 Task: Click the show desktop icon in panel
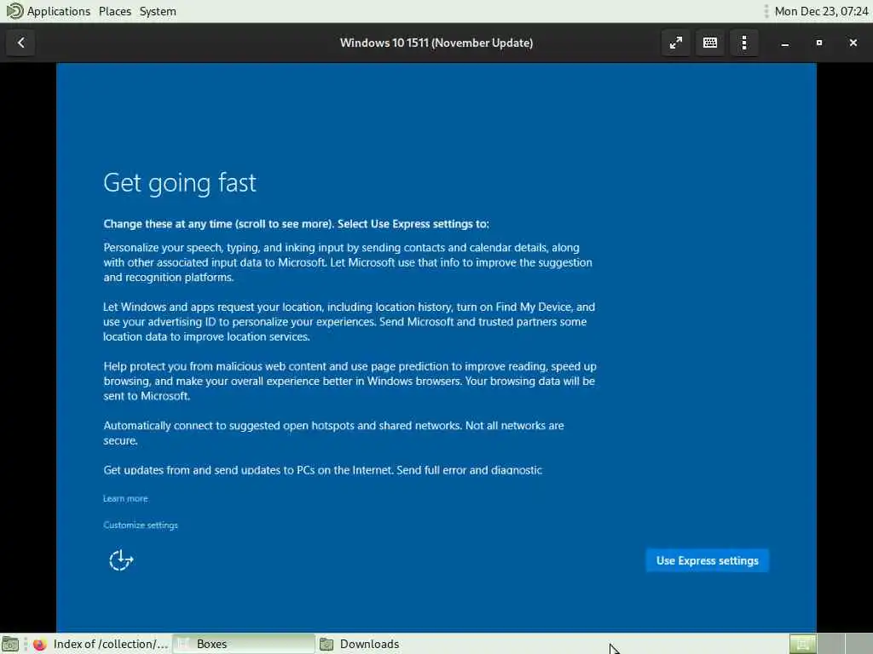10,644
